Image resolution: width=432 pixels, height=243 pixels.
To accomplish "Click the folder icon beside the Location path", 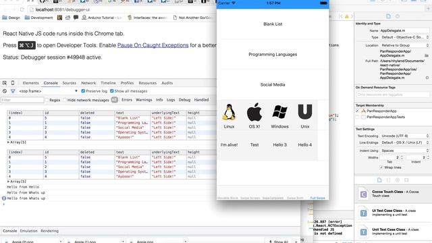I will coord(427,55).
